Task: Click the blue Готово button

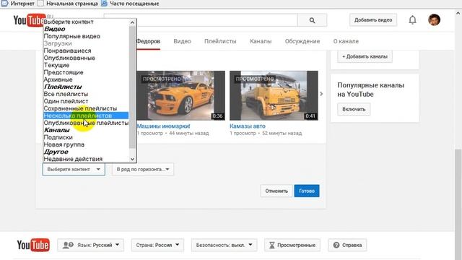Action: [x=307, y=191]
